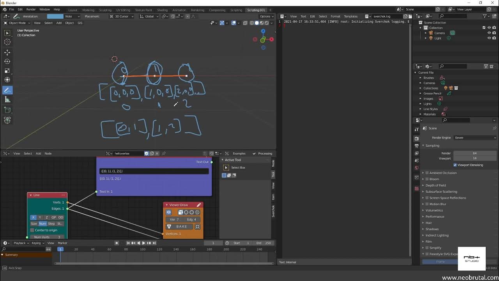Open the annotation Note layer dropdown
Viewport: 499px width, 281px height.
[x=72, y=16]
